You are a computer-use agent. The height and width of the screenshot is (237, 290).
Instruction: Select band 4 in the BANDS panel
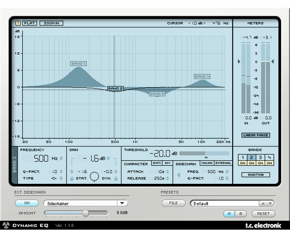pos(269,157)
